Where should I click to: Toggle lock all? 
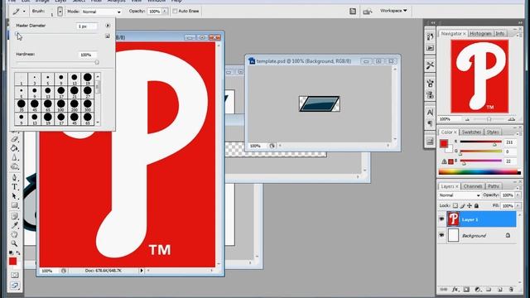pos(476,205)
